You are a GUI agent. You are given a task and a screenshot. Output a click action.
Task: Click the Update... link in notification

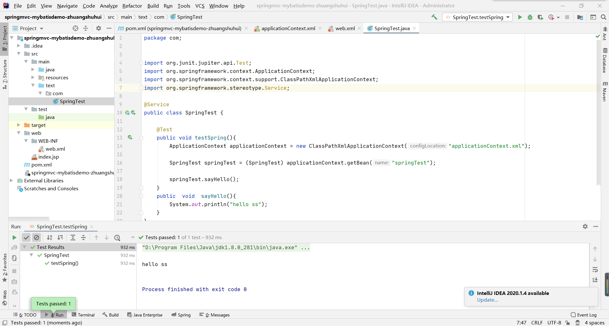tap(487, 300)
